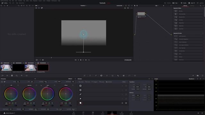
Task: Collapse the Resolve FX Color category
Action: point(203,33)
